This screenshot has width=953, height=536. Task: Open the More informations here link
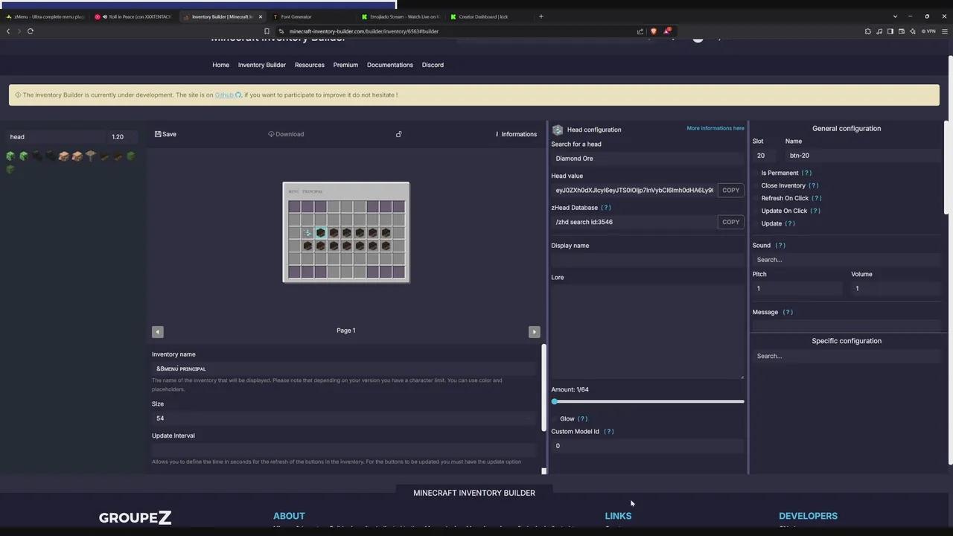[x=715, y=128]
